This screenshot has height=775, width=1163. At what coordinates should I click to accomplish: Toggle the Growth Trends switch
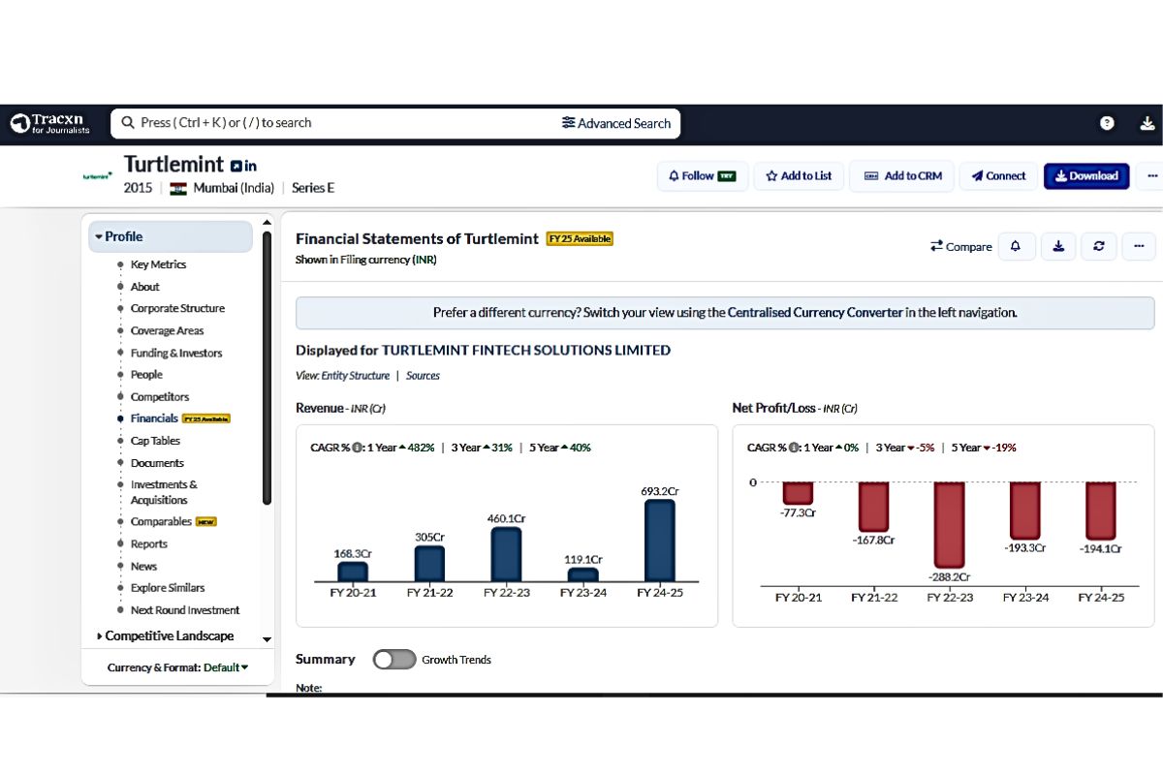[x=394, y=660]
